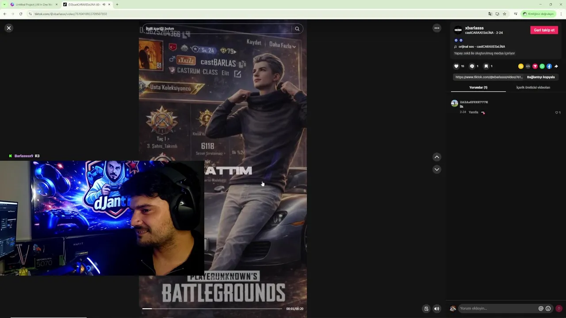Click the embed code icon
This screenshot has width=566, height=318.
pyautogui.click(x=528, y=66)
